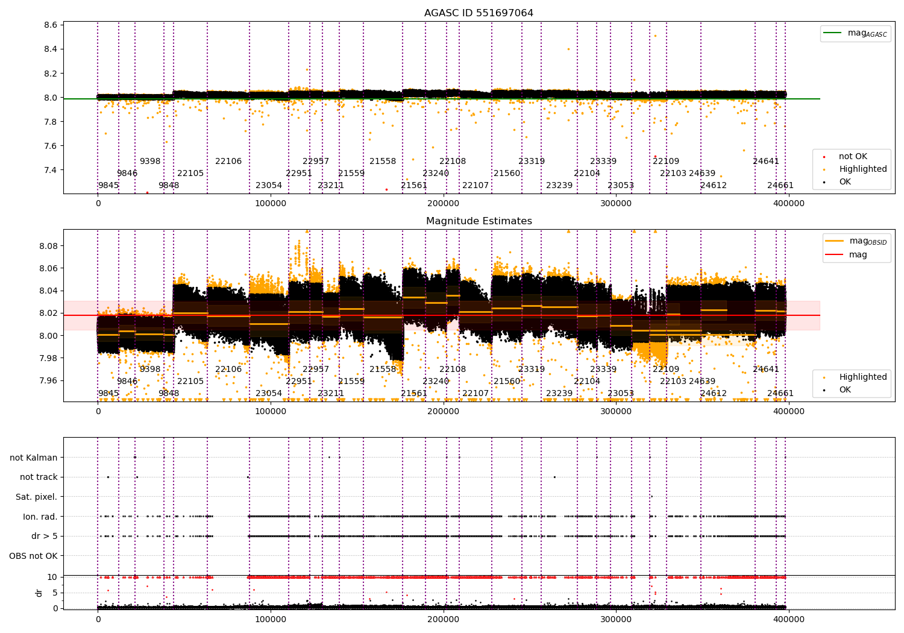The image size is (904, 633).
Task: Click OBSID label 9848 in Magnitude Estimates plot
Action: pyautogui.click(x=169, y=393)
